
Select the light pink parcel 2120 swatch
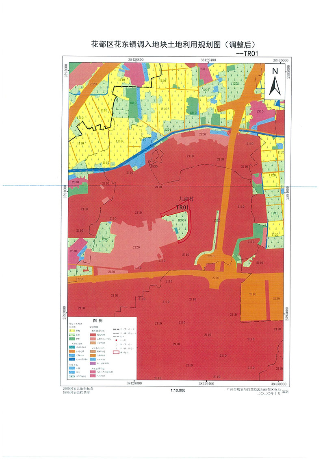click(92, 339)
